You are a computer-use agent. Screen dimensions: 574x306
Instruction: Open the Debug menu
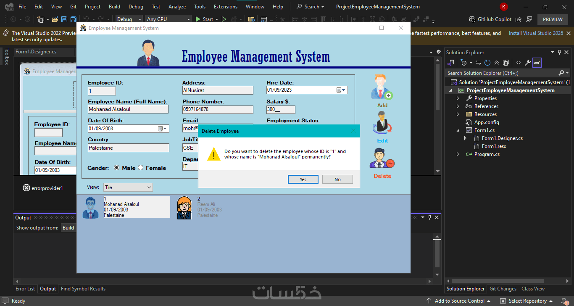135,7
